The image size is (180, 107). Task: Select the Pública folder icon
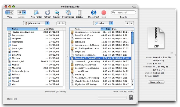[x=9, y=78]
